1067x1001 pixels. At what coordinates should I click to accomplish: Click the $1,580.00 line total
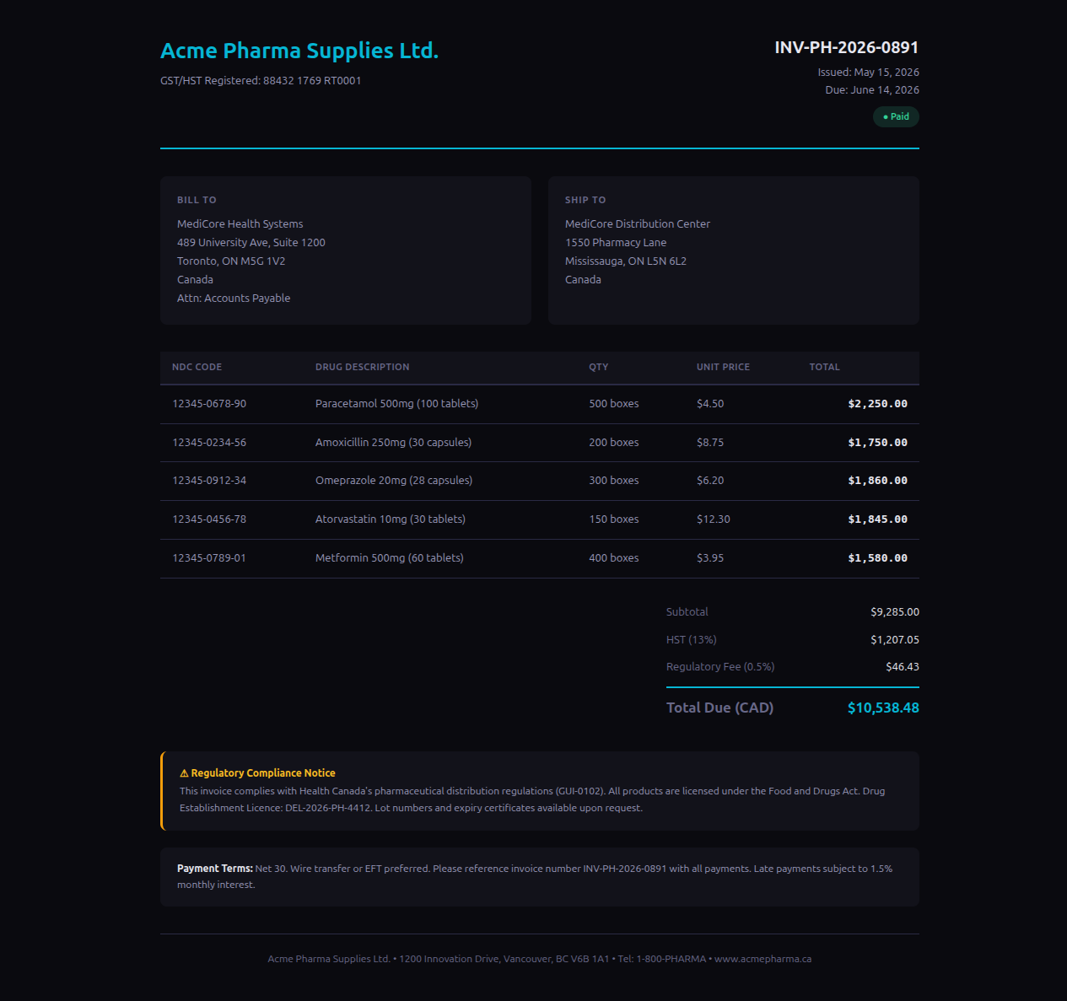[878, 558]
